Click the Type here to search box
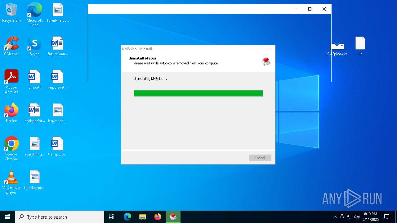This screenshot has height=223, width=397. (x=60, y=217)
